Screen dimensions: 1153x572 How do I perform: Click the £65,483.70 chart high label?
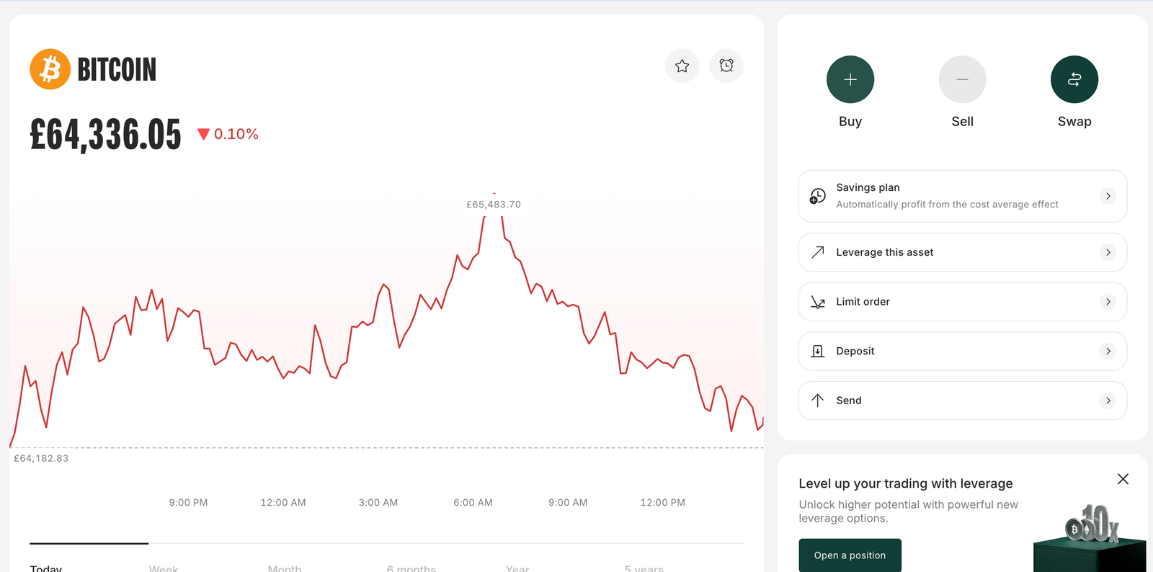(x=494, y=205)
